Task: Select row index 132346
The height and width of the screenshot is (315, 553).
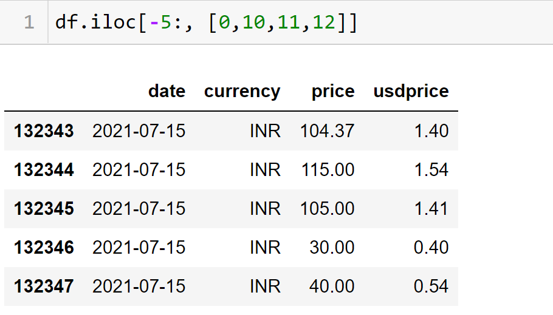Action: click(x=44, y=247)
